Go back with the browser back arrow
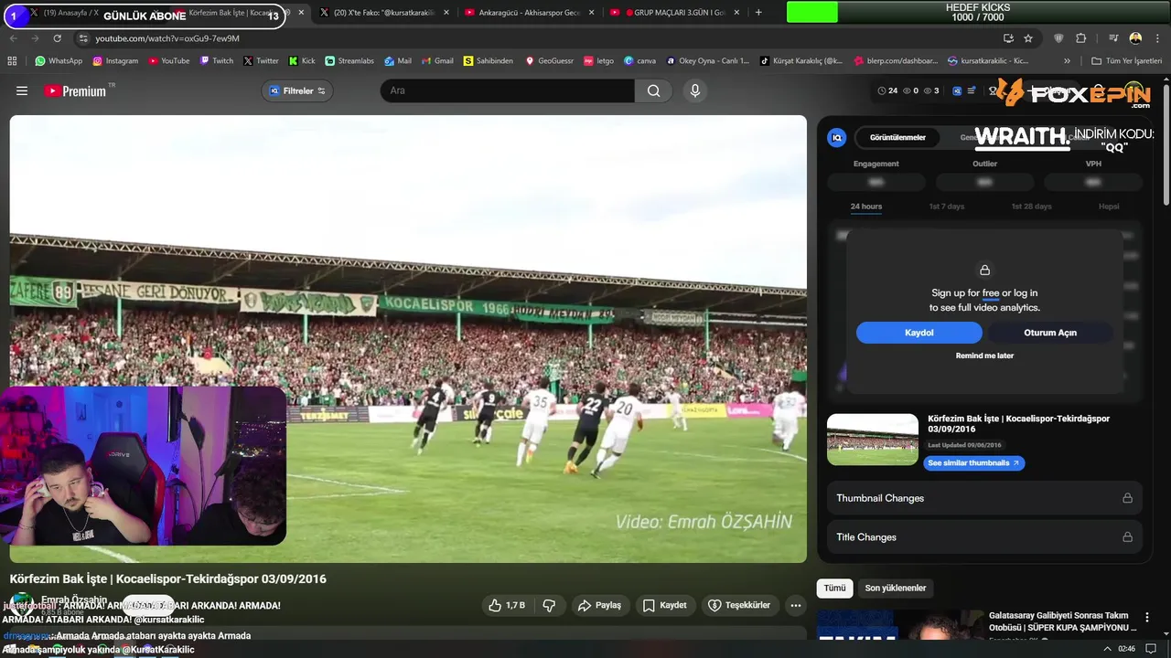Image resolution: width=1171 pixels, height=658 pixels. (x=13, y=38)
